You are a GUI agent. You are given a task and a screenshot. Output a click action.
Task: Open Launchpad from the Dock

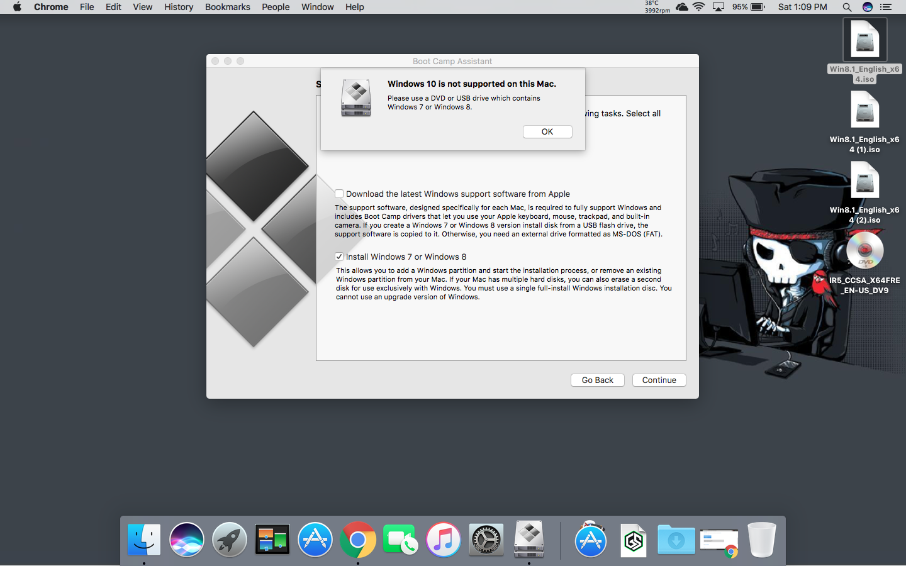(230, 540)
